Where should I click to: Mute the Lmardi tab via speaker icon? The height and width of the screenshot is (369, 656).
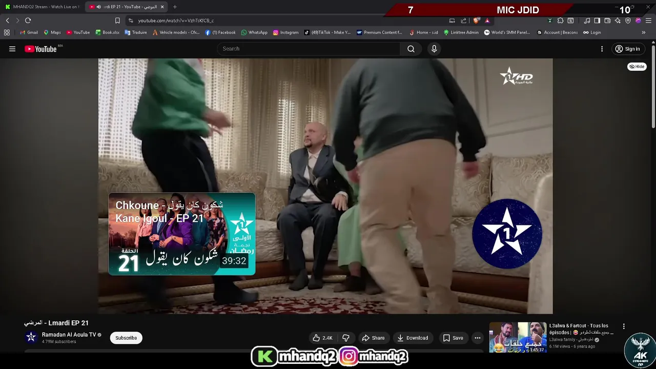click(x=98, y=7)
